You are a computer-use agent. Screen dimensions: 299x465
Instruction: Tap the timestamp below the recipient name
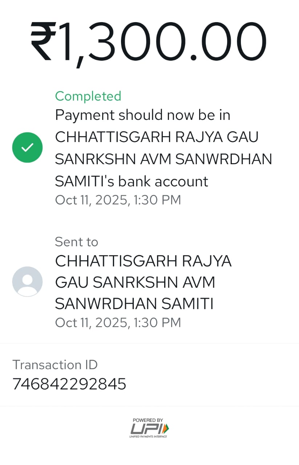point(118,323)
